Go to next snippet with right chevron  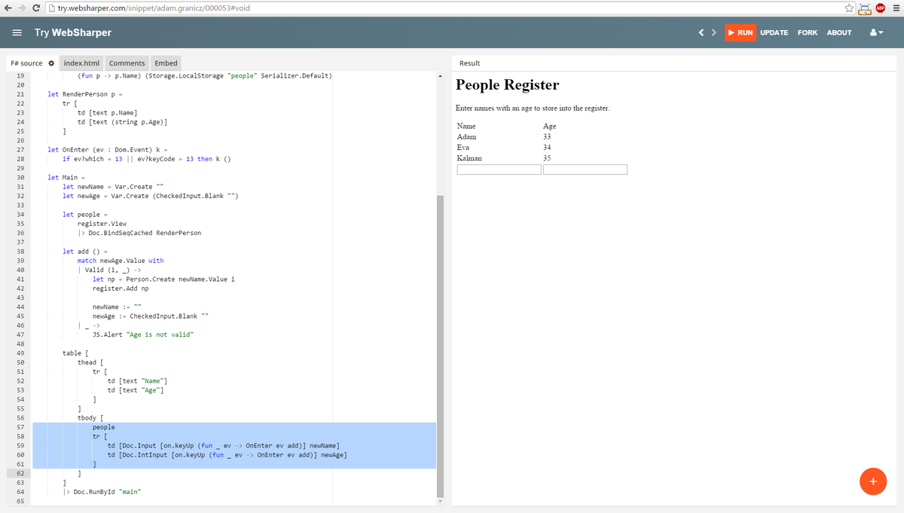point(713,32)
